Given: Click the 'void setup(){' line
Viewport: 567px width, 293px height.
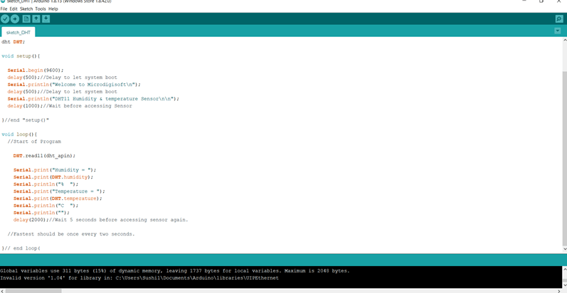Looking at the screenshot, I should (x=21, y=56).
